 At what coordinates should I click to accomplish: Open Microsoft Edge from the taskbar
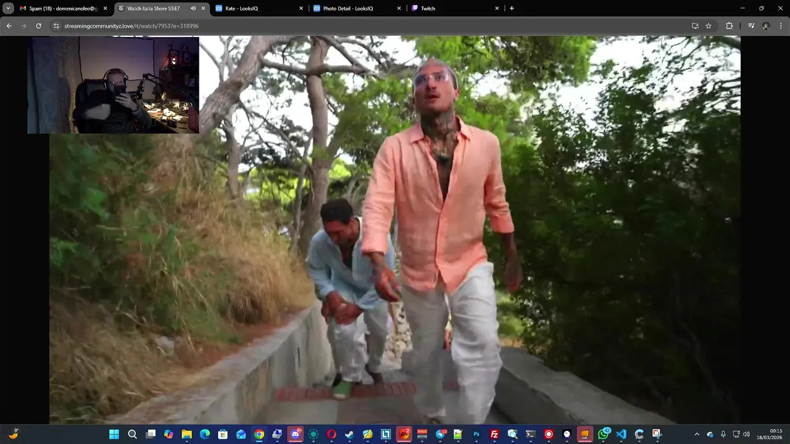tap(205, 434)
